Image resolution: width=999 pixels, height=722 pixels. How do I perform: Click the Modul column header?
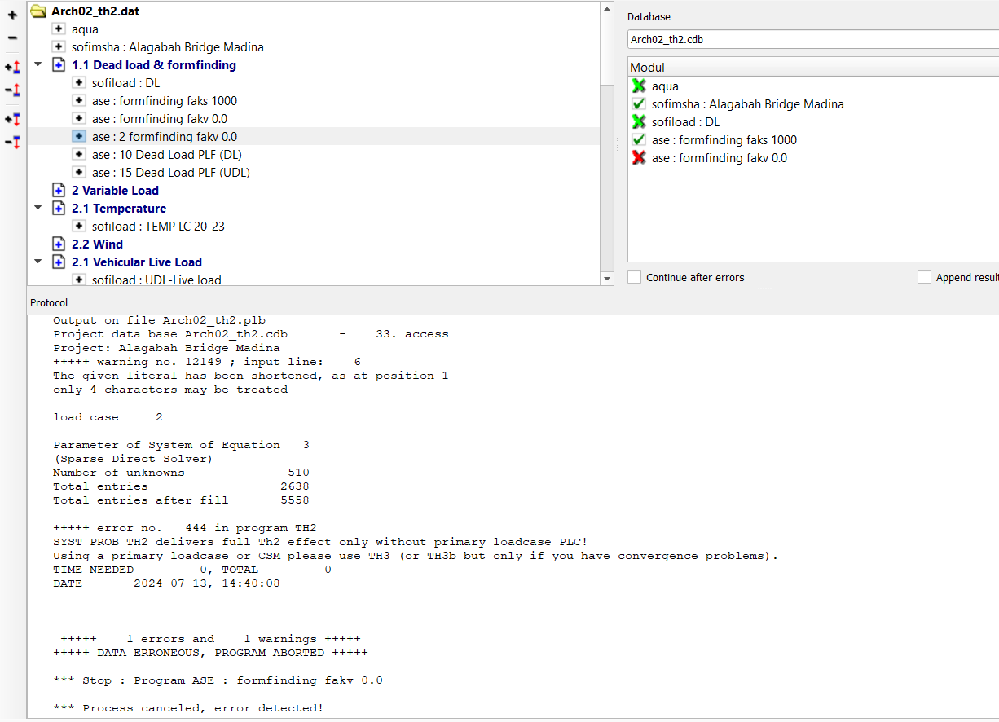813,67
